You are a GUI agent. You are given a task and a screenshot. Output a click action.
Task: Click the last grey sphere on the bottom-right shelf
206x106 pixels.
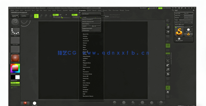pos(161,103)
